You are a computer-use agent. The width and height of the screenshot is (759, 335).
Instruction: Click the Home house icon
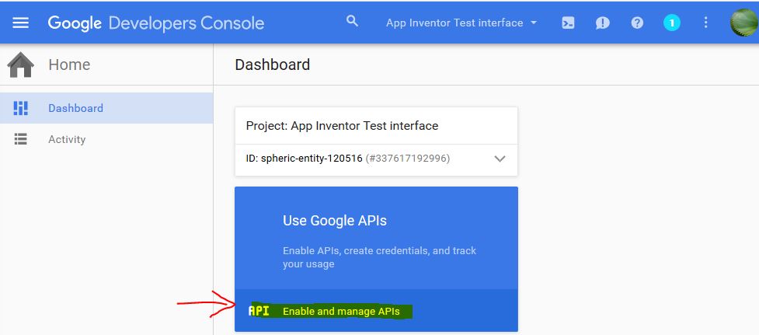click(21, 65)
